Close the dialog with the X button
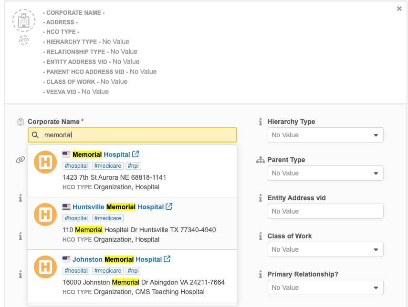 click(x=399, y=9)
